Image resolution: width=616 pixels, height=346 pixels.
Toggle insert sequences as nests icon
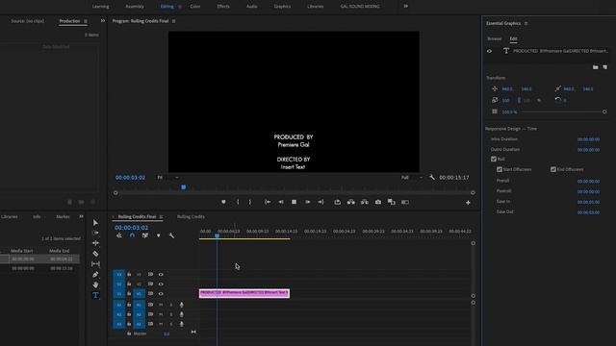[x=119, y=235]
